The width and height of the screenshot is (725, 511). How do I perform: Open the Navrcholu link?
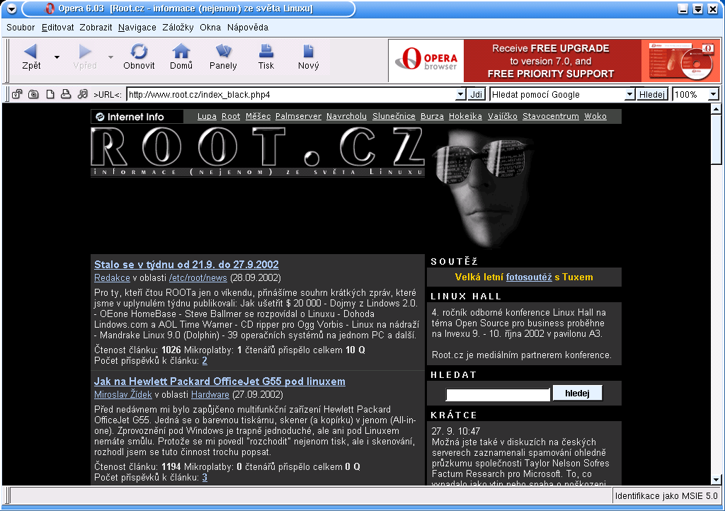pos(346,117)
